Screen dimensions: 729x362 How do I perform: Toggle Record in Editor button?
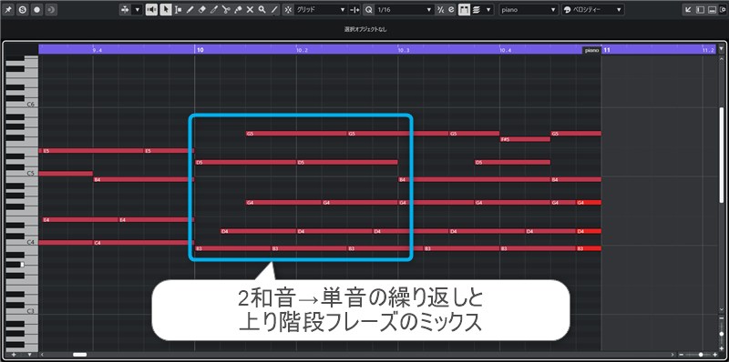[x=36, y=10]
